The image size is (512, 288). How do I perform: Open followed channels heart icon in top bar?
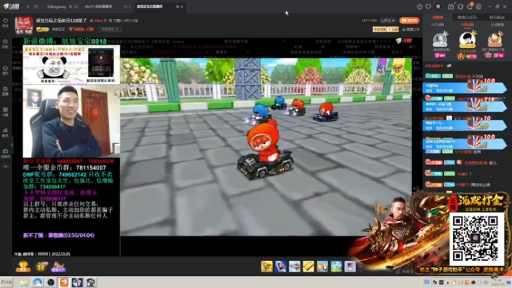point(428,6)
